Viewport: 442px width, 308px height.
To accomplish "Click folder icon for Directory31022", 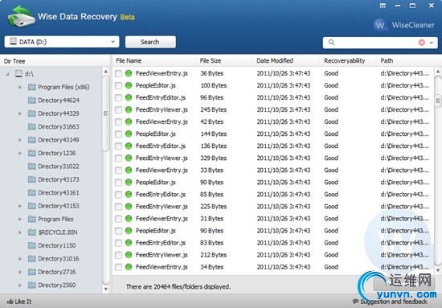I will pos(32,166).
